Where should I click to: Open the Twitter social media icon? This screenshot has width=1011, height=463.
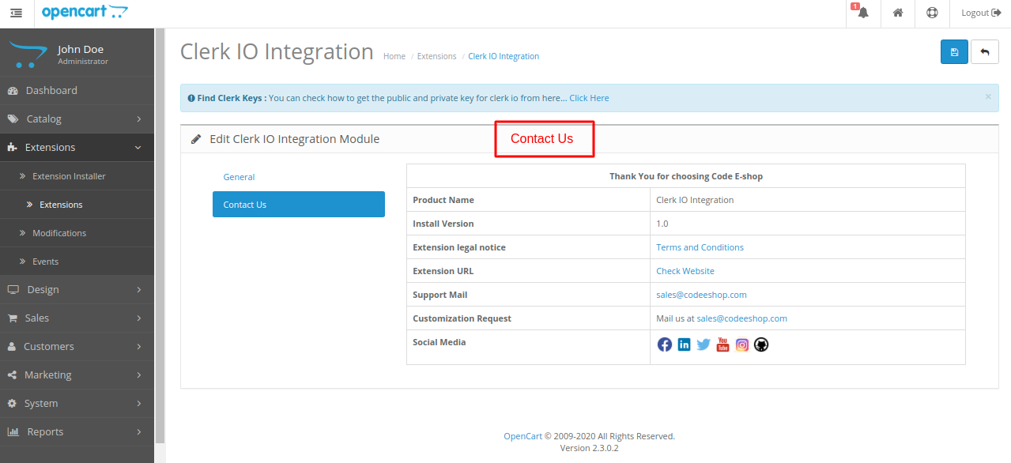[x=703, y=344]
